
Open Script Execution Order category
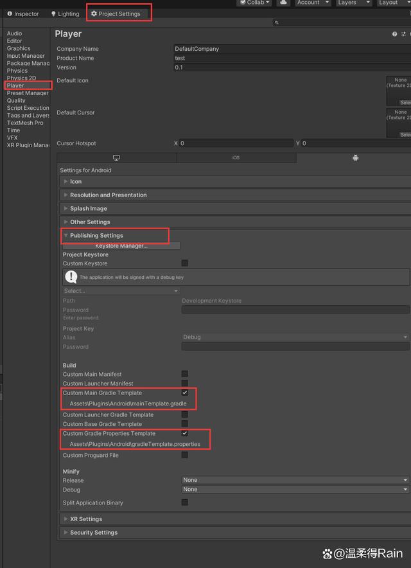click(28, 108)
